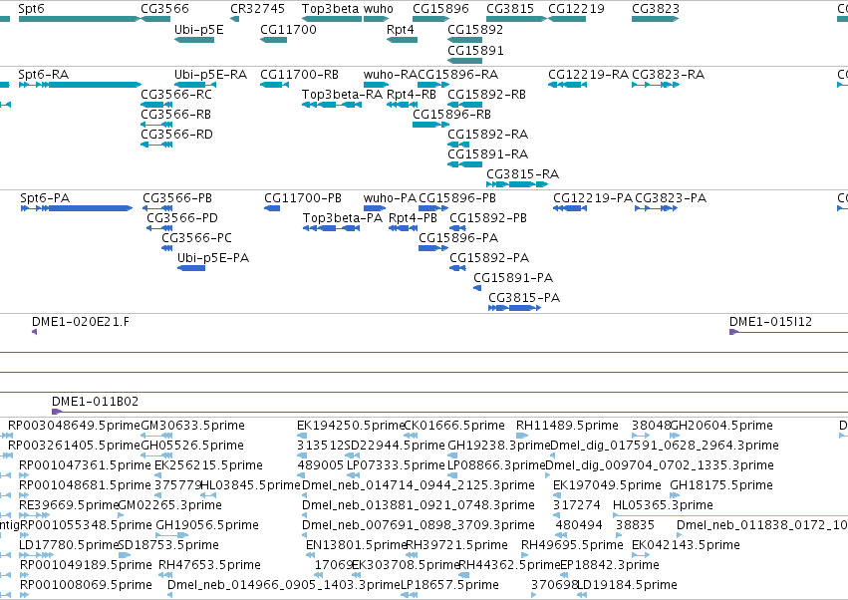Select the Spt6-RA transcript
The height and width of the screenshot is (600, 848).
[x=80, y=85]
